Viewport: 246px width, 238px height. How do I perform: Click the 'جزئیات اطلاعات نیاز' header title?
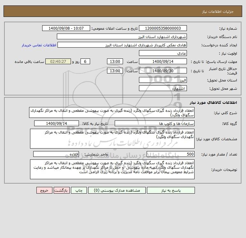(x=218, y=12)
